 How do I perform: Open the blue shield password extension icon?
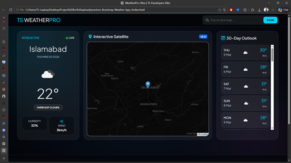pos(238,10)
